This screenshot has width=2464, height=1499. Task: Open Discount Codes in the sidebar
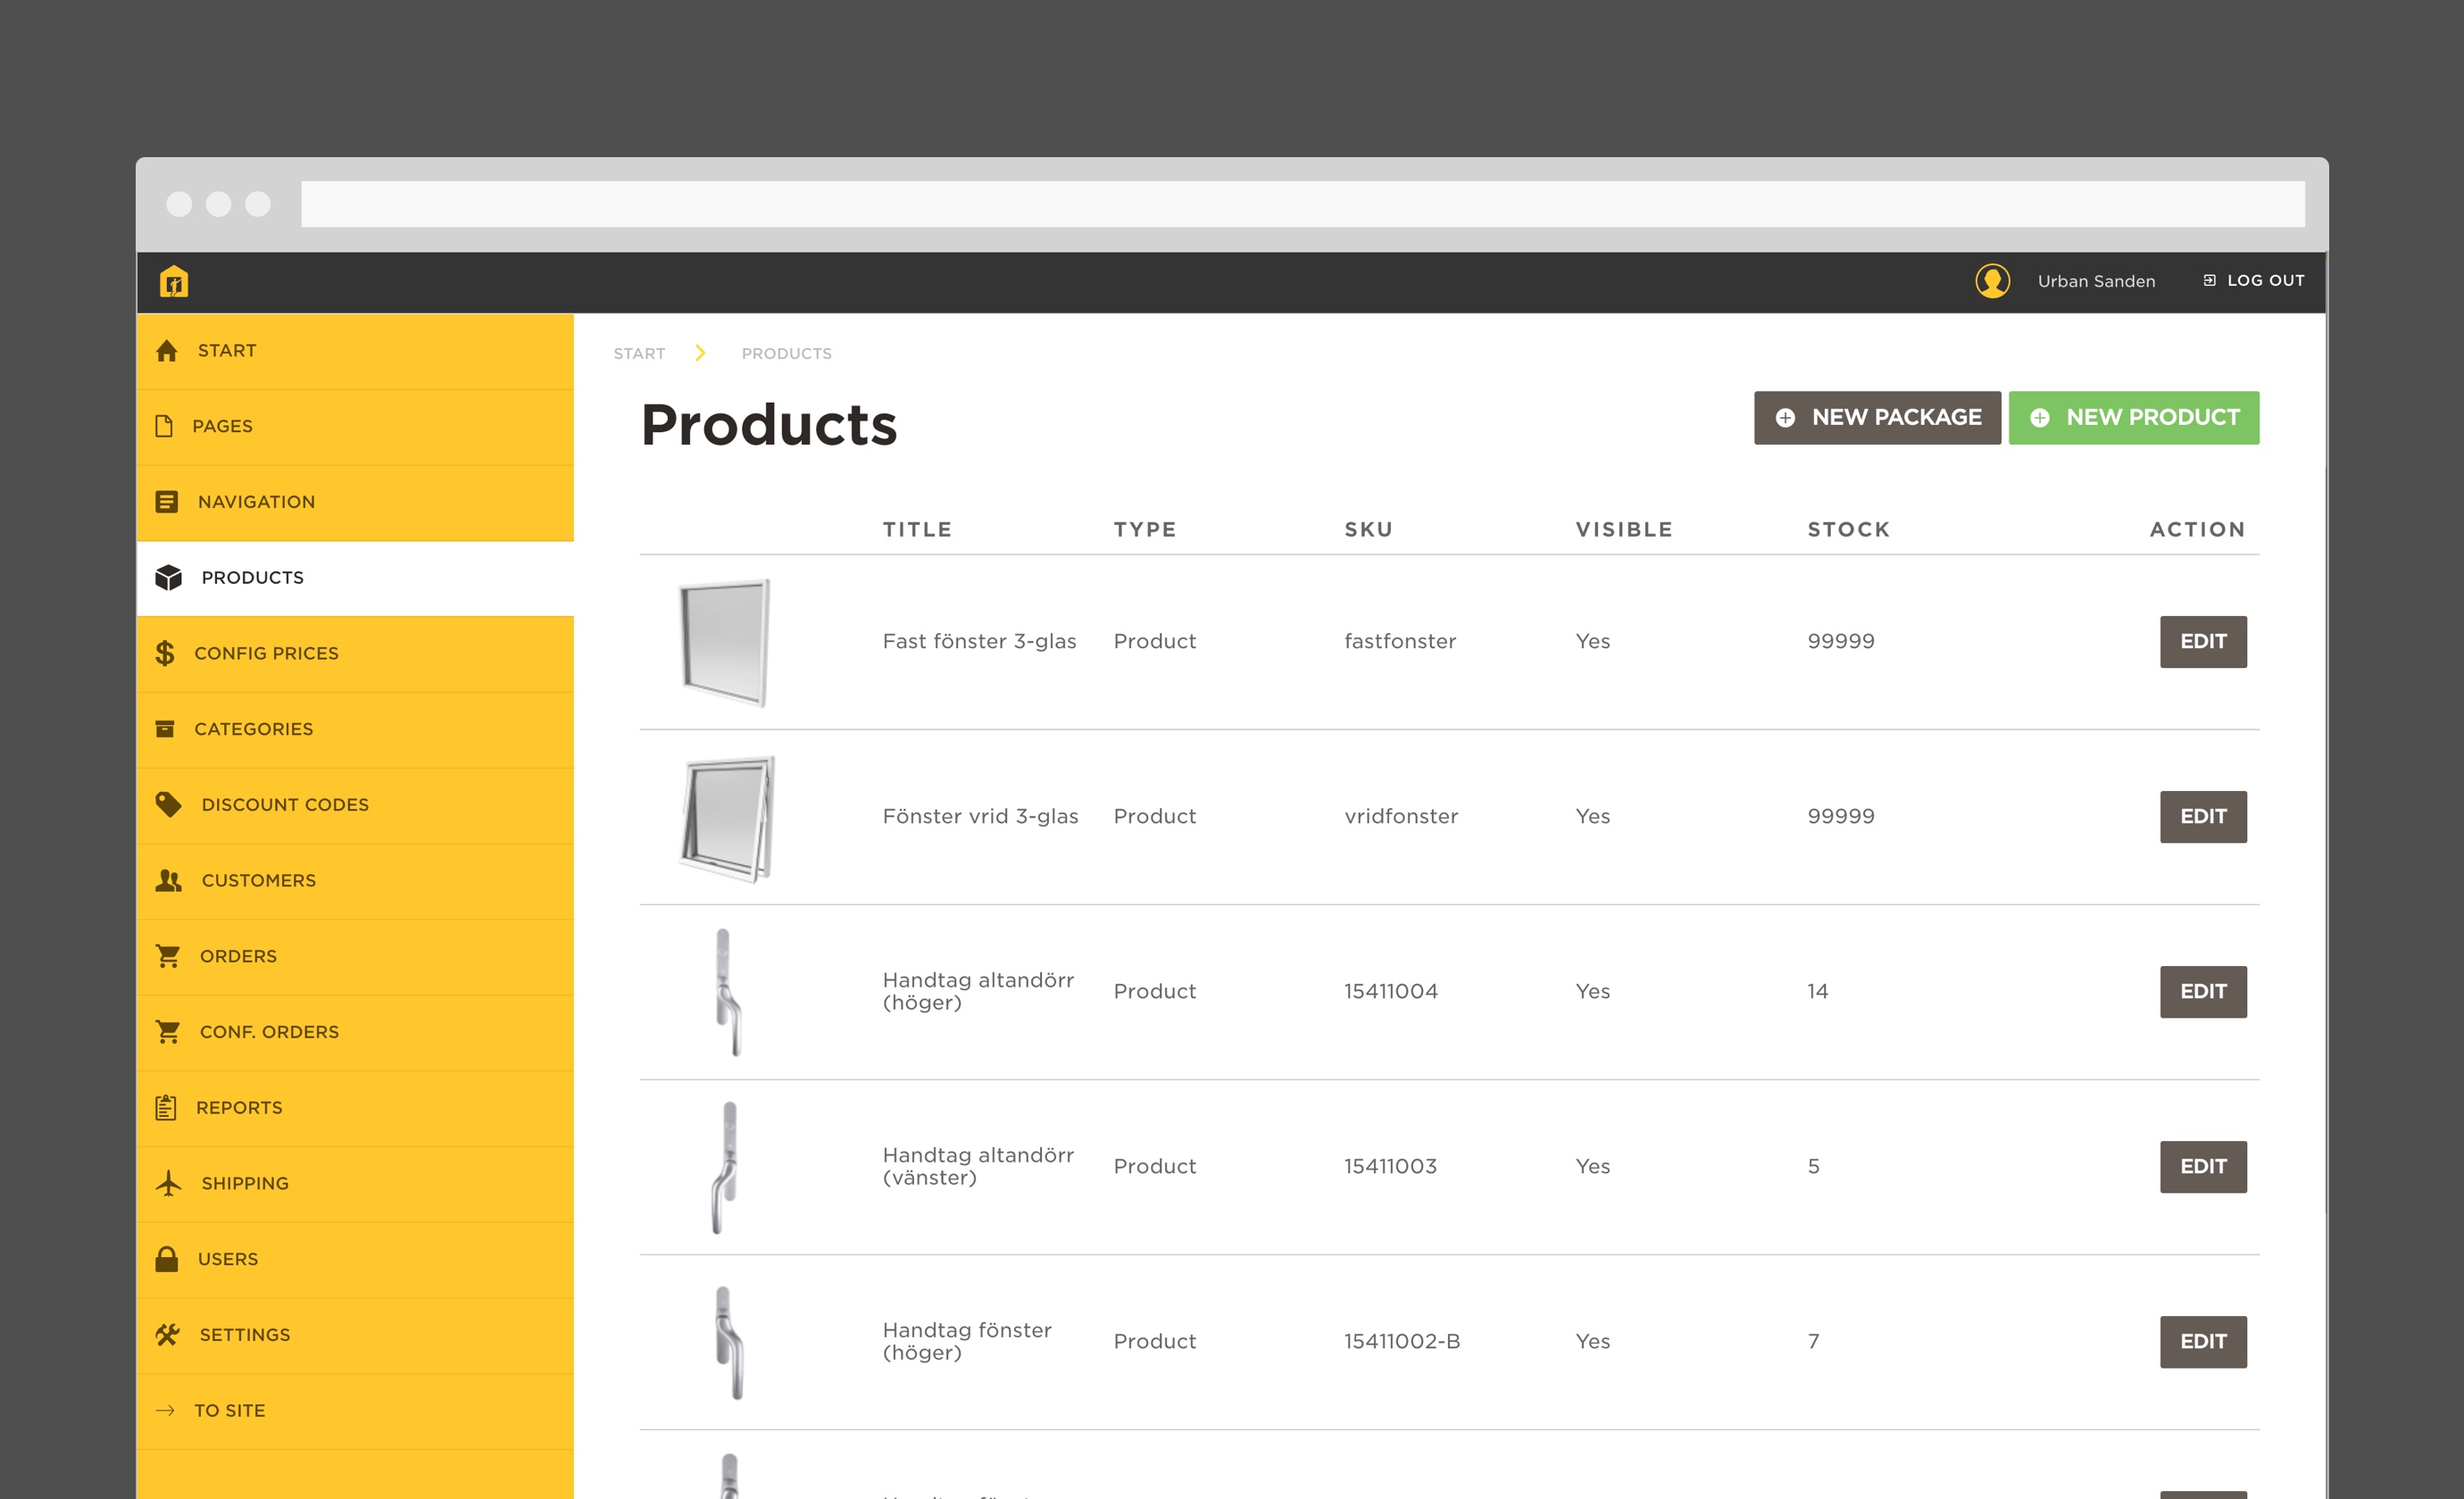355,805
